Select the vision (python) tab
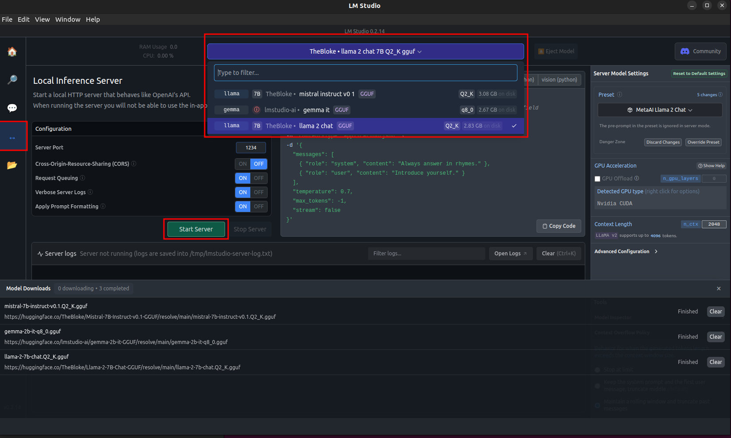 pyautogui.click(x=559, y=80)
